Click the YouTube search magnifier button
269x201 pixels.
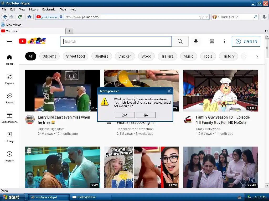point(180,41)
